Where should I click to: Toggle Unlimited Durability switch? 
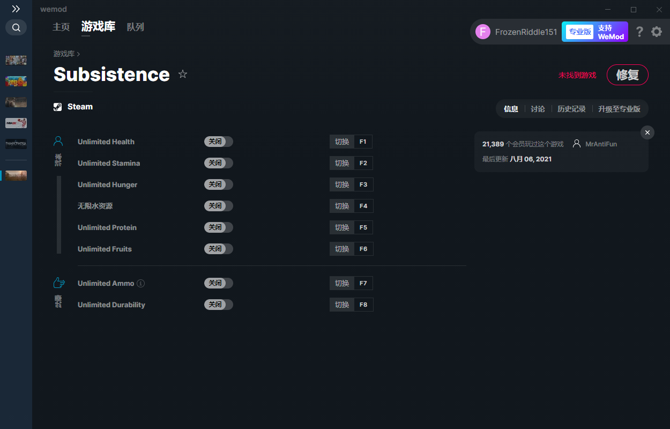(219, 305)
